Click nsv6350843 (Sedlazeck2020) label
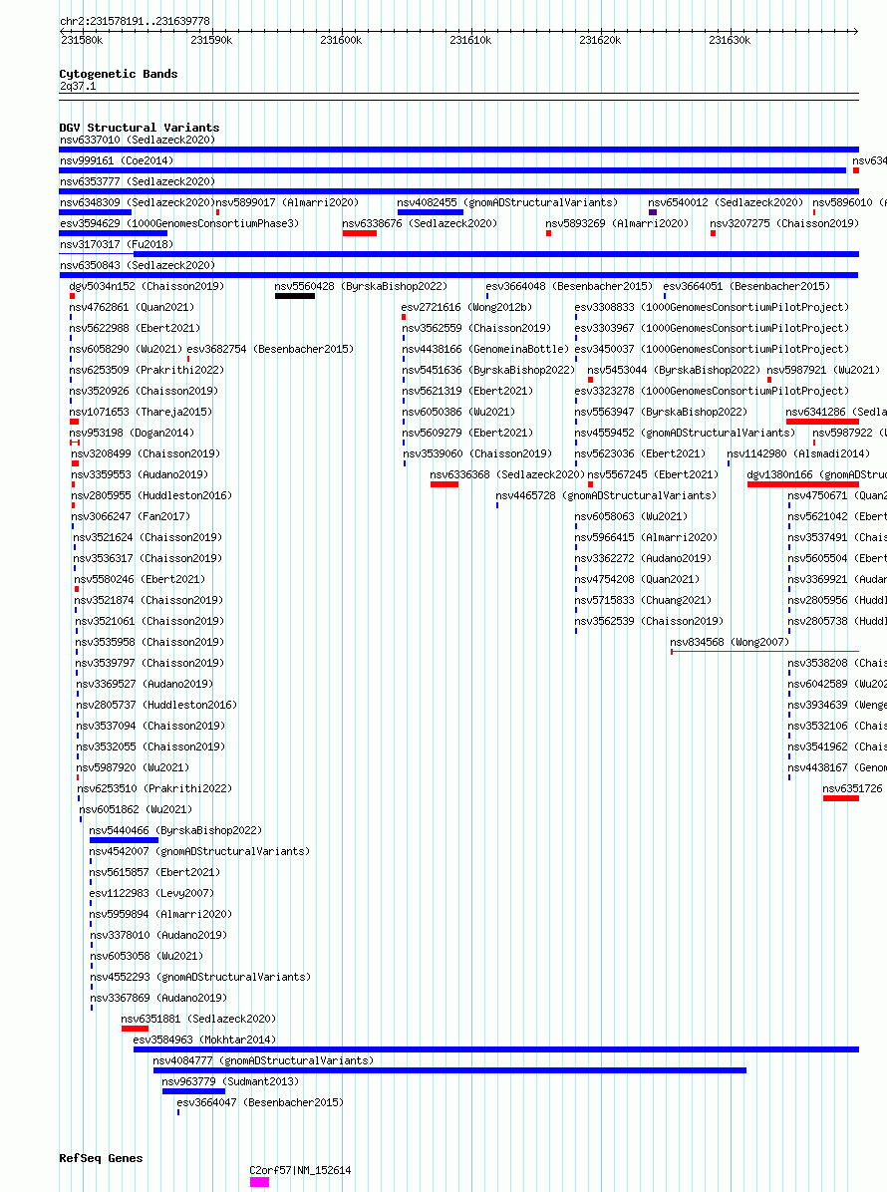The width and height of the screenshot is (887, 1192). coord(138,265)
